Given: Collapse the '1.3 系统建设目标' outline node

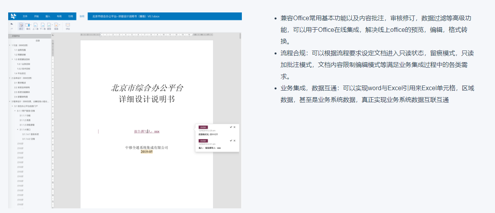Looking at the screenshot, I should click(12, 59).
